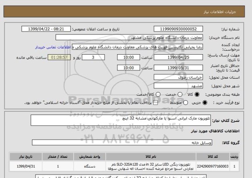Click the LED television product name cell
Image resolution: width=252 pixels, height=178 pixels.
151,166
